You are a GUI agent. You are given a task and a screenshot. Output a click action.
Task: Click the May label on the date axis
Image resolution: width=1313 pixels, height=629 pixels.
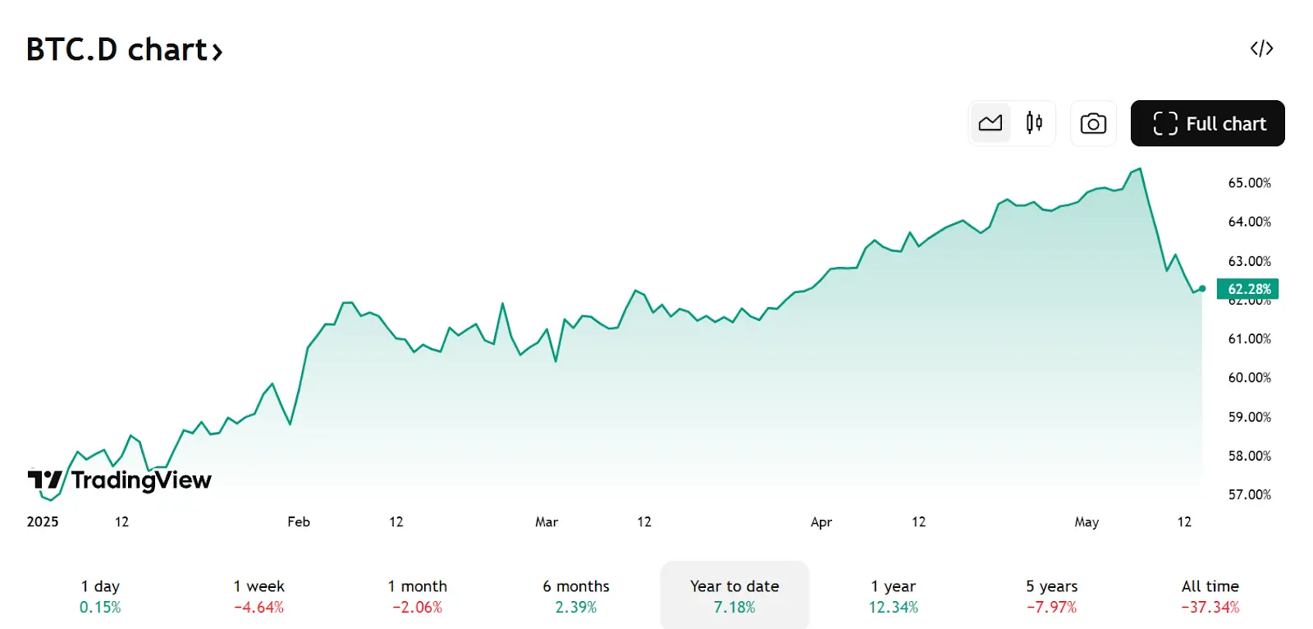1086,521
